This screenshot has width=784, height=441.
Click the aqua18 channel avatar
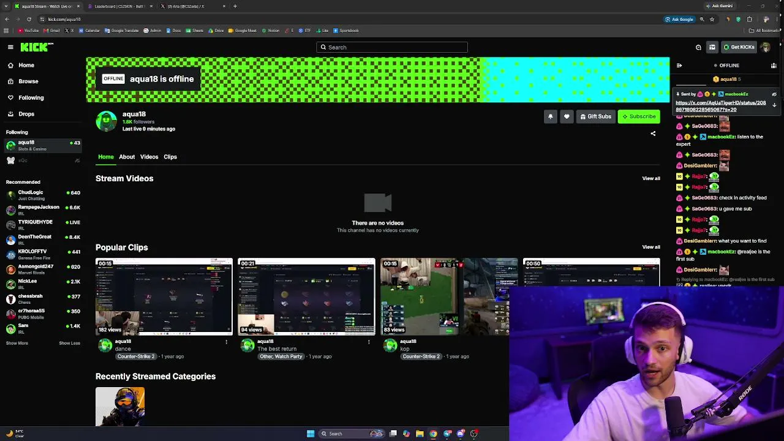pyautogui.click(x=106, y=121)
